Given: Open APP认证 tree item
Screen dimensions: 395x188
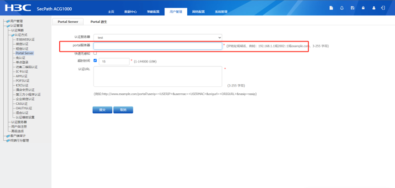Looking at the screenshot, I should pyautogui.click(x=21, y=76).
